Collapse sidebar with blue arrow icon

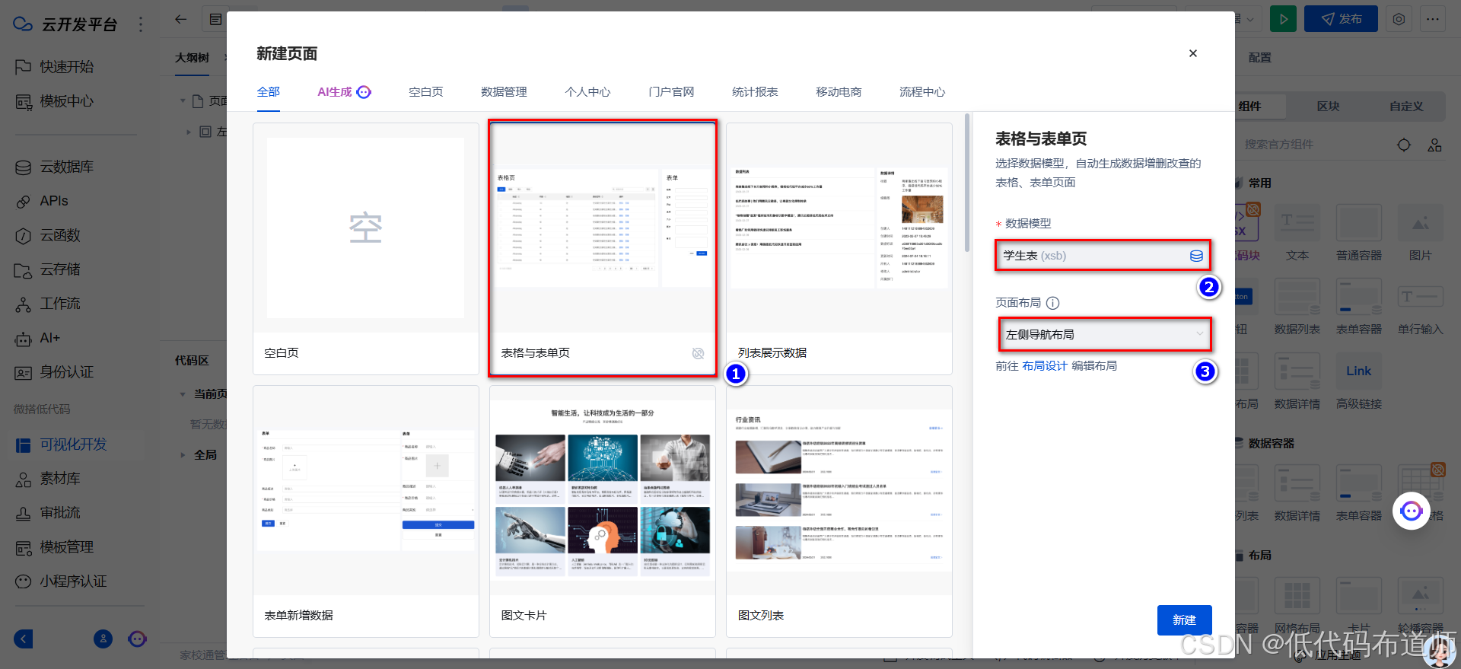24,639
